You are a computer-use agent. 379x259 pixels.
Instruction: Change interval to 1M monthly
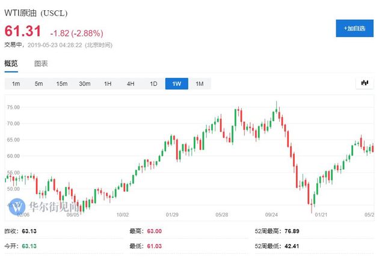[x=199, y=83]
